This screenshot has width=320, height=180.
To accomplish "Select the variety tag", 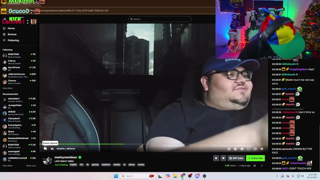I will 141,165.
